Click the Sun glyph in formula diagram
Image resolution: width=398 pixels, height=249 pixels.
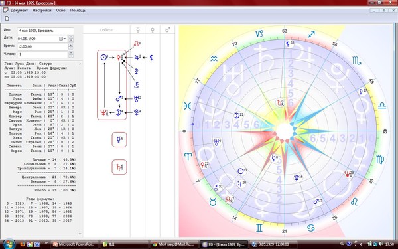click(x=103, y=58)
